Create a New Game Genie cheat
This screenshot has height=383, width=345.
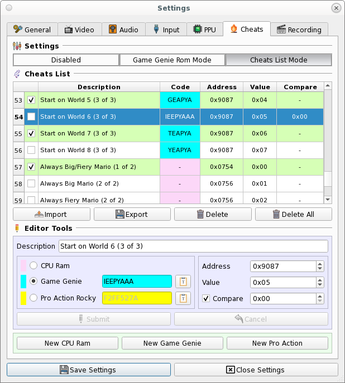point(172,343)
